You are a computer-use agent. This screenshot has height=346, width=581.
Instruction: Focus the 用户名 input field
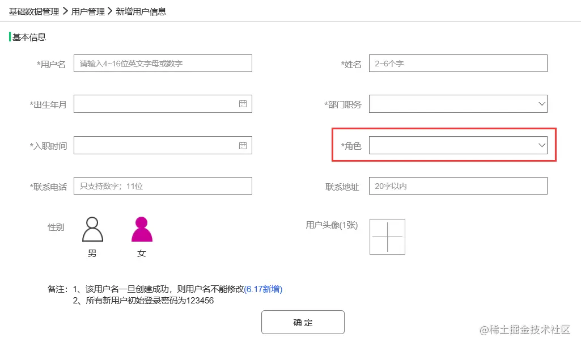(x=163, y=64)
